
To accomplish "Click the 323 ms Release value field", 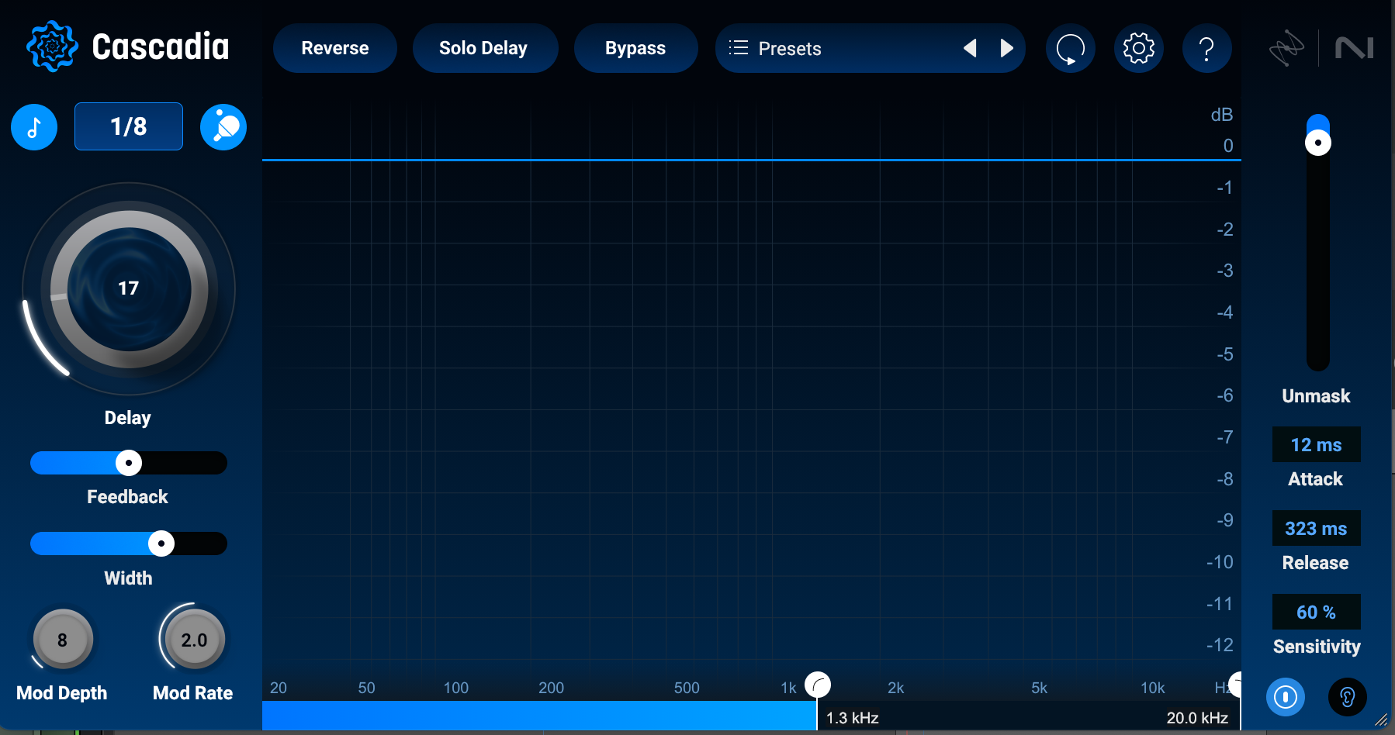I will [1317, 528].
